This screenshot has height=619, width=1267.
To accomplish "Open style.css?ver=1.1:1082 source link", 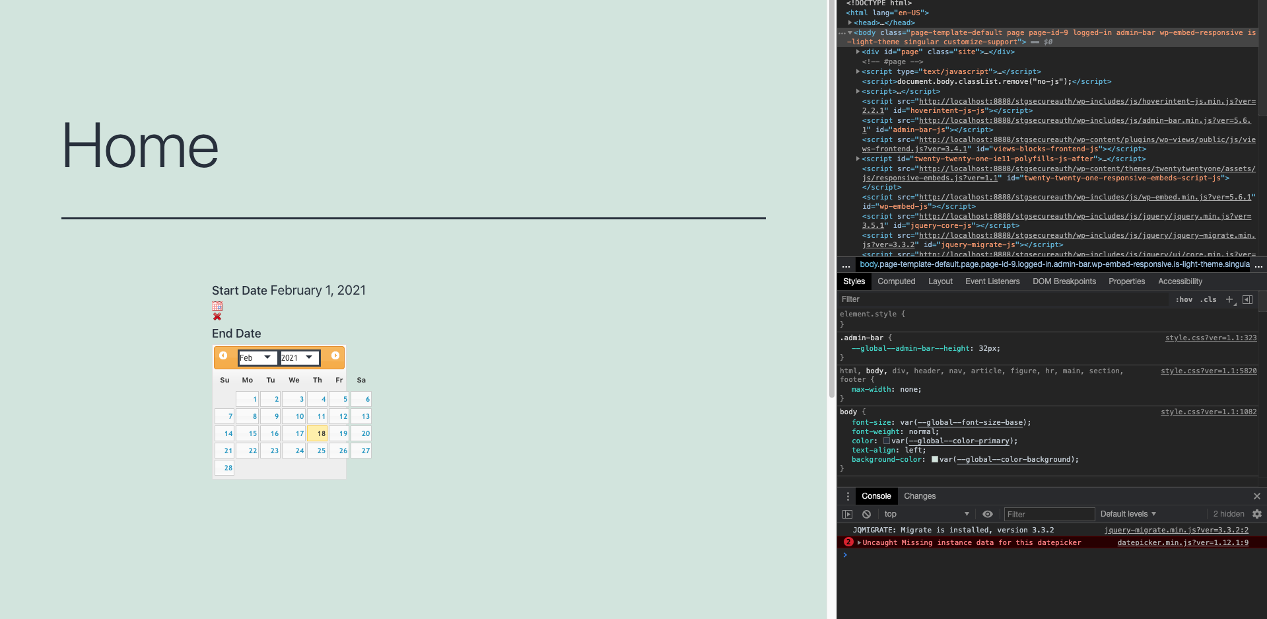I will click(1209, 412).
